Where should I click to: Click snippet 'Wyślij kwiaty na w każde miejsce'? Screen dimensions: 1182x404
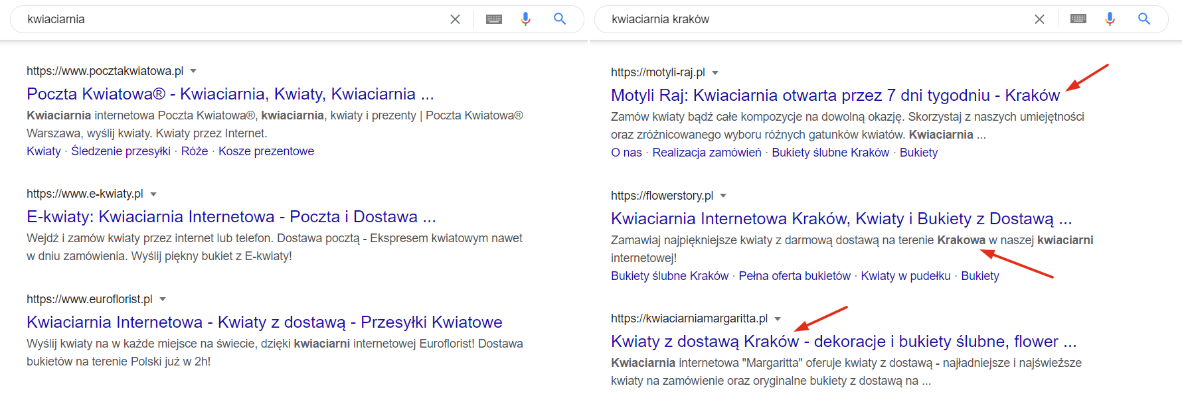pyautogui.click(x=275, y=352)
